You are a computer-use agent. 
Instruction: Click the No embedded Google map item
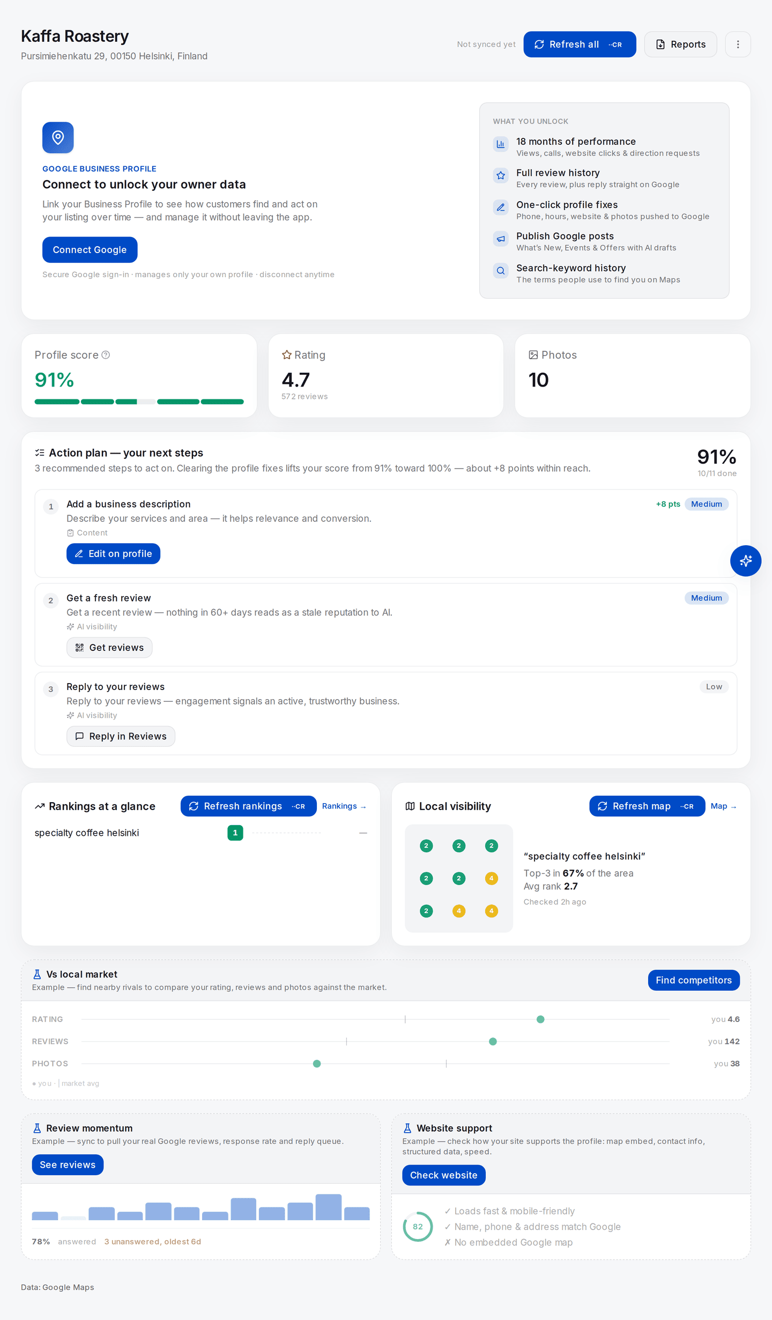point(508,1242)
